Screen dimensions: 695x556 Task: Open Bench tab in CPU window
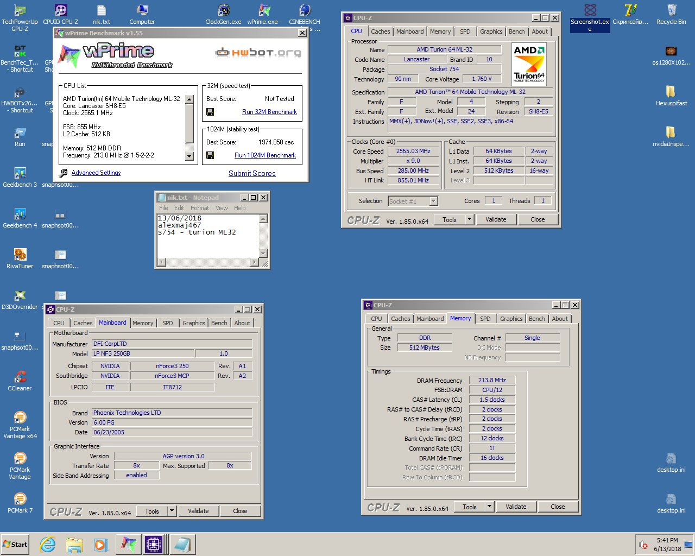(x=517, y=31)
